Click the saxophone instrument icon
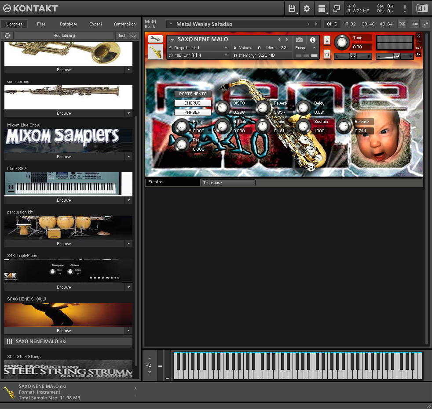 click(155, 52)
